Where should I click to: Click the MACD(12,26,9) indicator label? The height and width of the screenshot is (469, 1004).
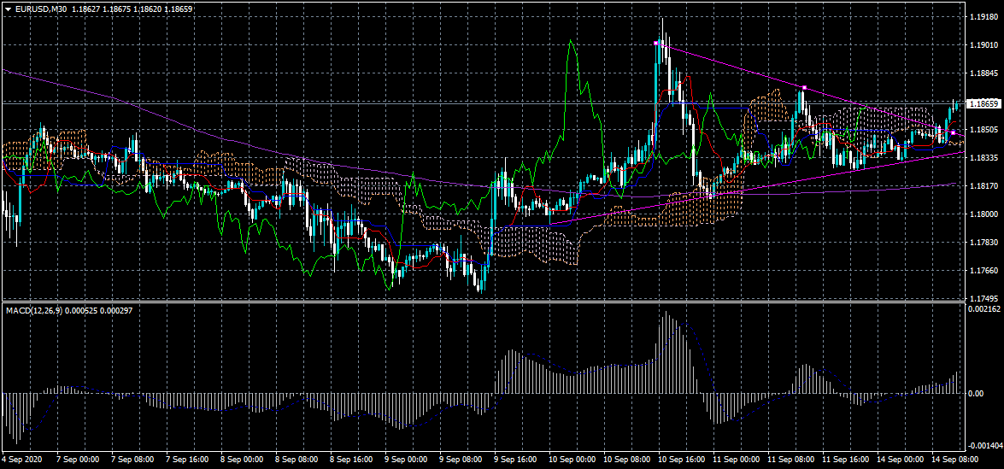(x=43, y=310)
